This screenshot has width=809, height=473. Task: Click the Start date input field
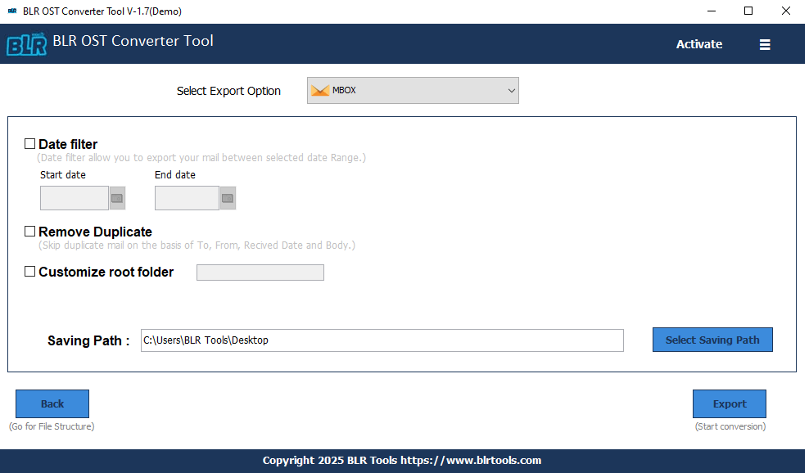(75, 198)
